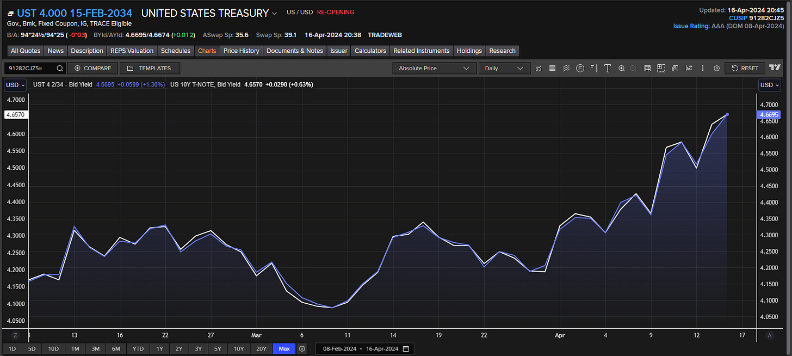Image resolution: width=792 pixels, height=356 pixels.
Task: Open chart settings gear in top toolbar
Action: point(716,68)
